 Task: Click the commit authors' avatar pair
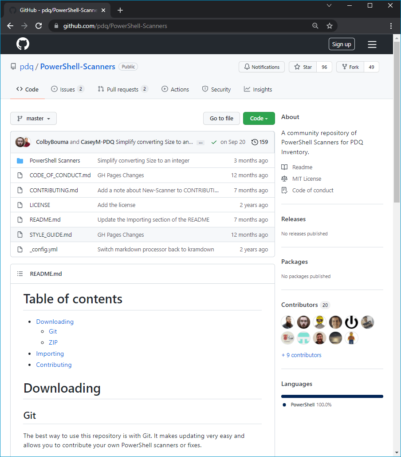pyautogui.click(x=23, y=142)
